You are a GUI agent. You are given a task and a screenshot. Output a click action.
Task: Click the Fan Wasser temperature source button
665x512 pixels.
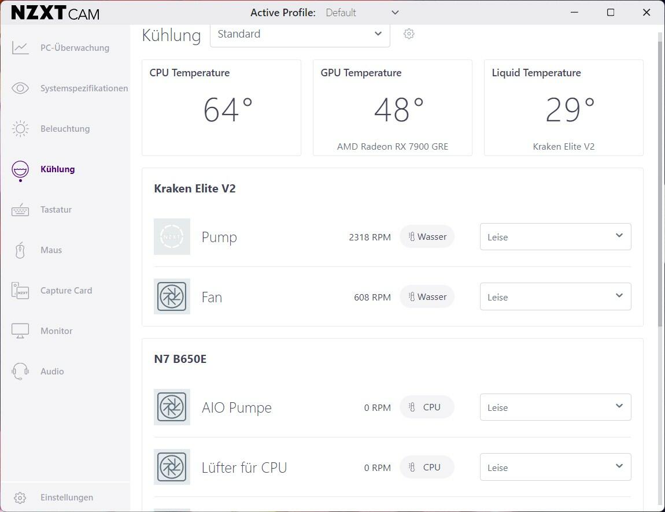click(x=427, y=296)
